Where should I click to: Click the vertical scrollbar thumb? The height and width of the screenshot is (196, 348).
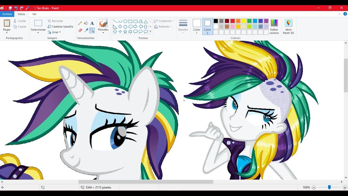click(x=346, y=75)
